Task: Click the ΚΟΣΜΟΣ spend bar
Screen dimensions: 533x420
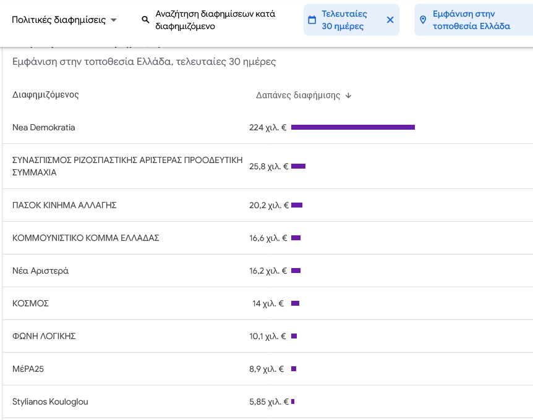Action: point(295,303)
